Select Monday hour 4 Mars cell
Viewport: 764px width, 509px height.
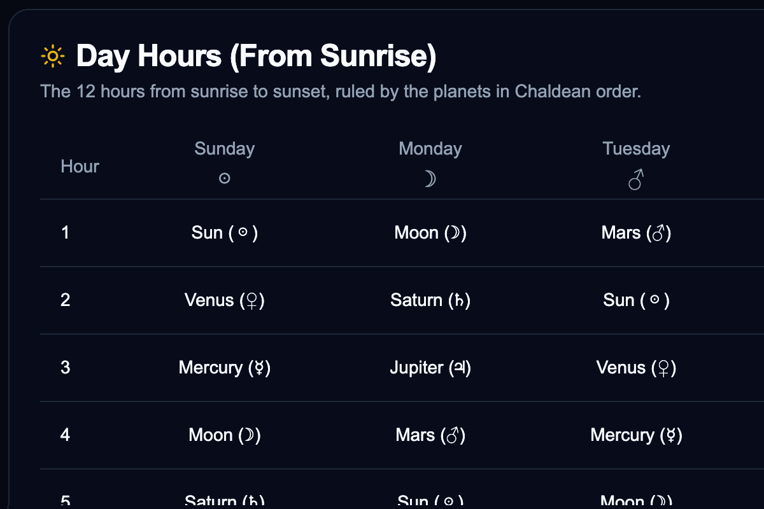pyautogui.click(x=430, y=435)
